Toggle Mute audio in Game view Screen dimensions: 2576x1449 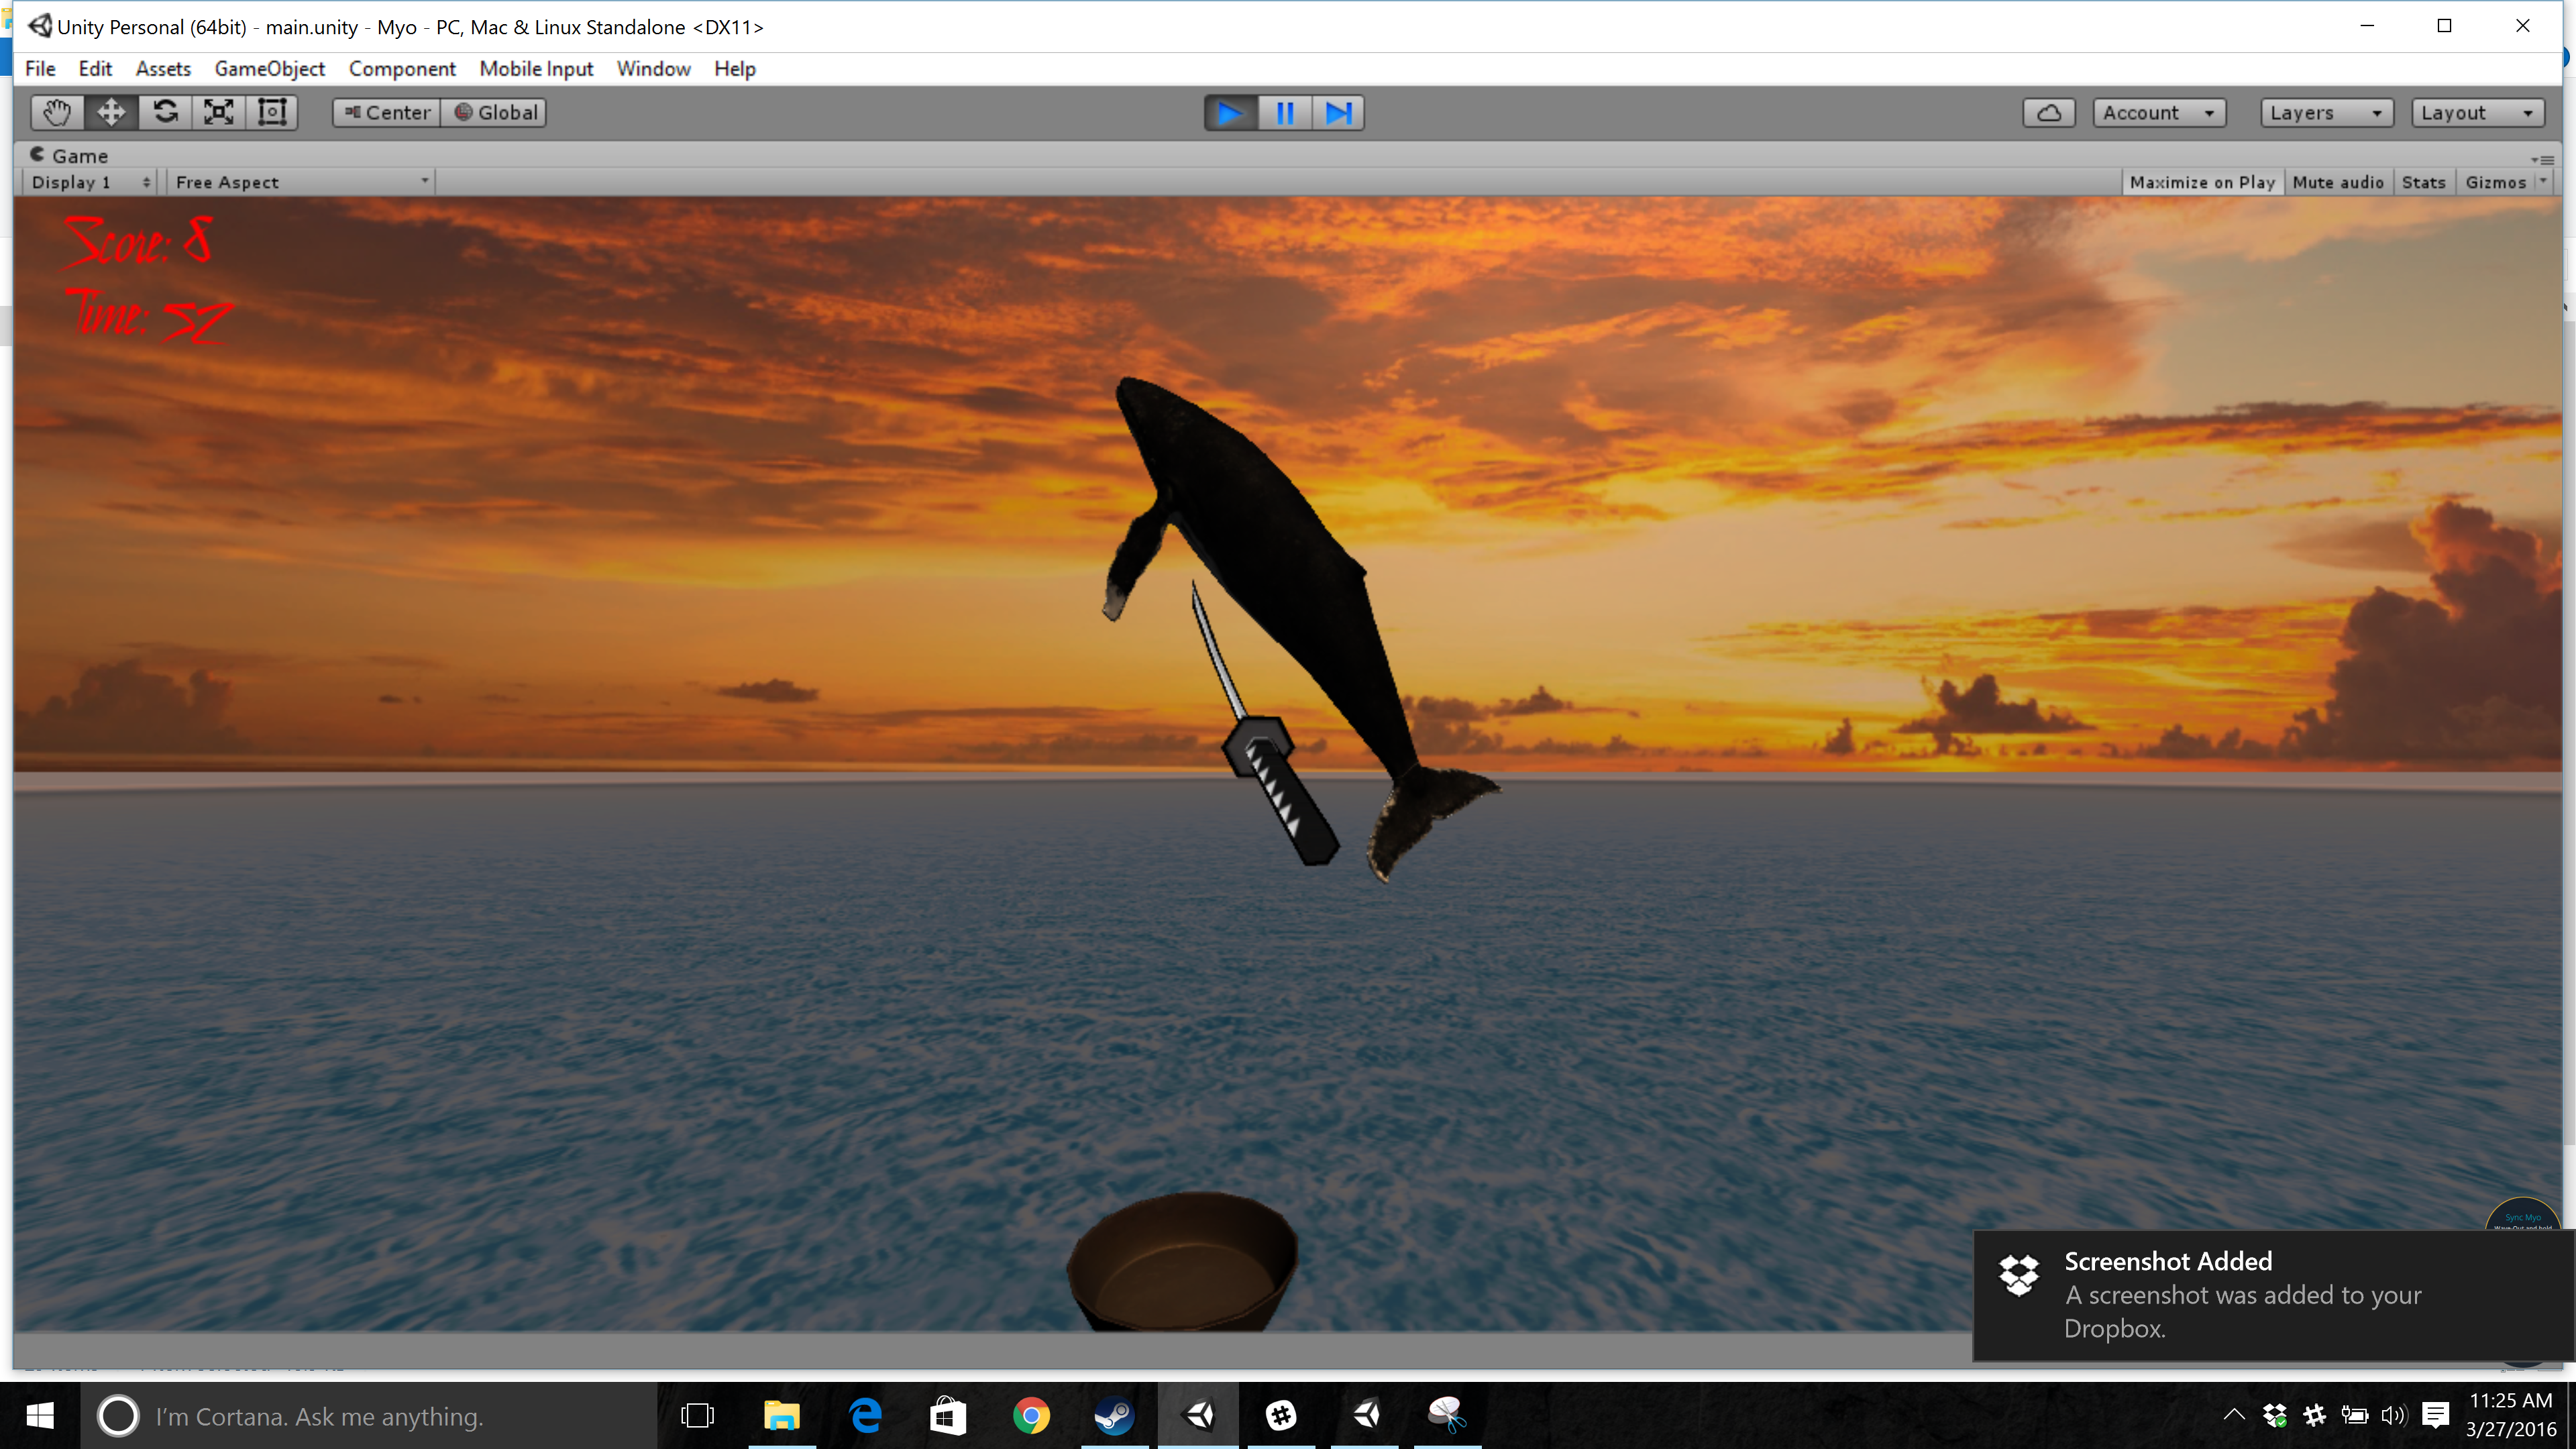2337,182
